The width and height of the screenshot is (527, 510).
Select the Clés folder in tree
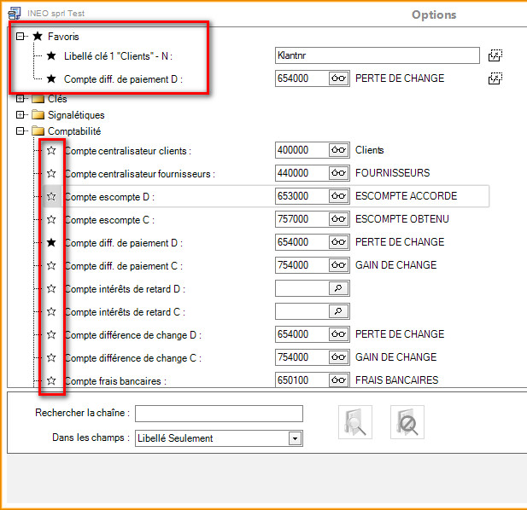click(57, 99)
